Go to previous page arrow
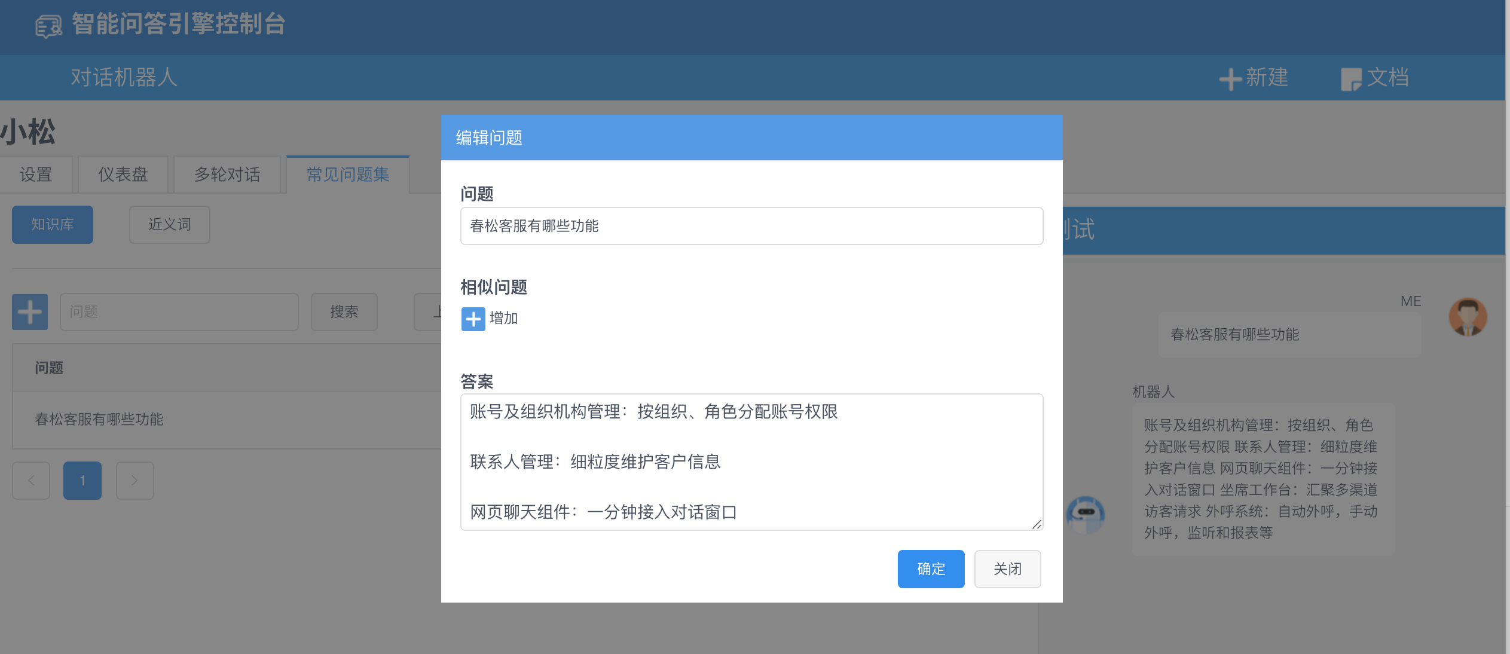Image resolution: width=1510 pixels, height=654 pixels. point(31,480)
